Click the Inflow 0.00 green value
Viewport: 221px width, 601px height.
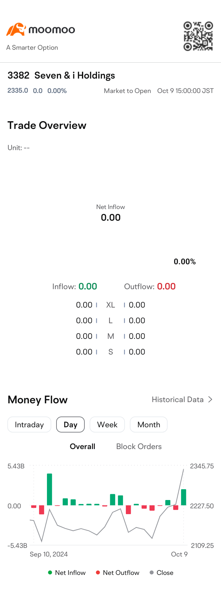pyautogui.click(x=88, y=286)
